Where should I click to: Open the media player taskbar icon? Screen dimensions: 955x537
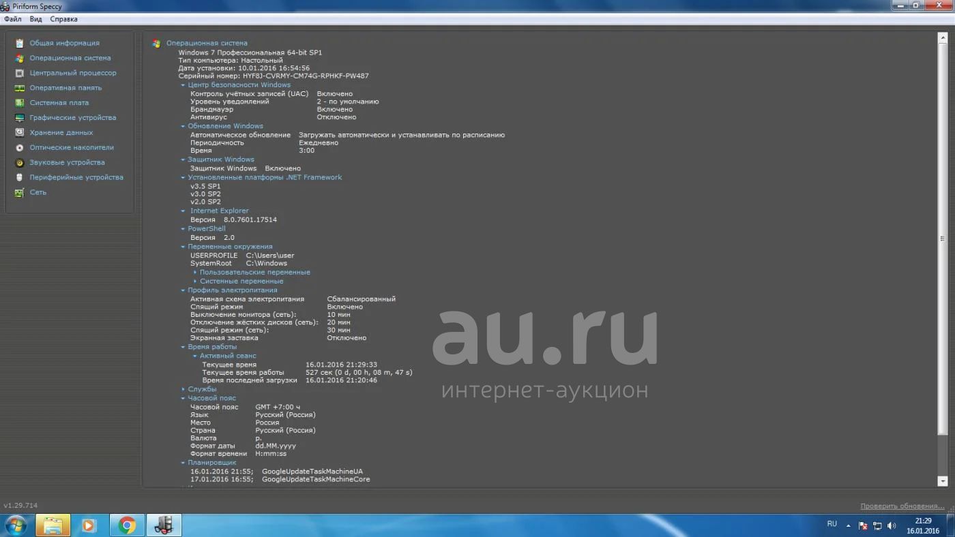tap(89, 525)
